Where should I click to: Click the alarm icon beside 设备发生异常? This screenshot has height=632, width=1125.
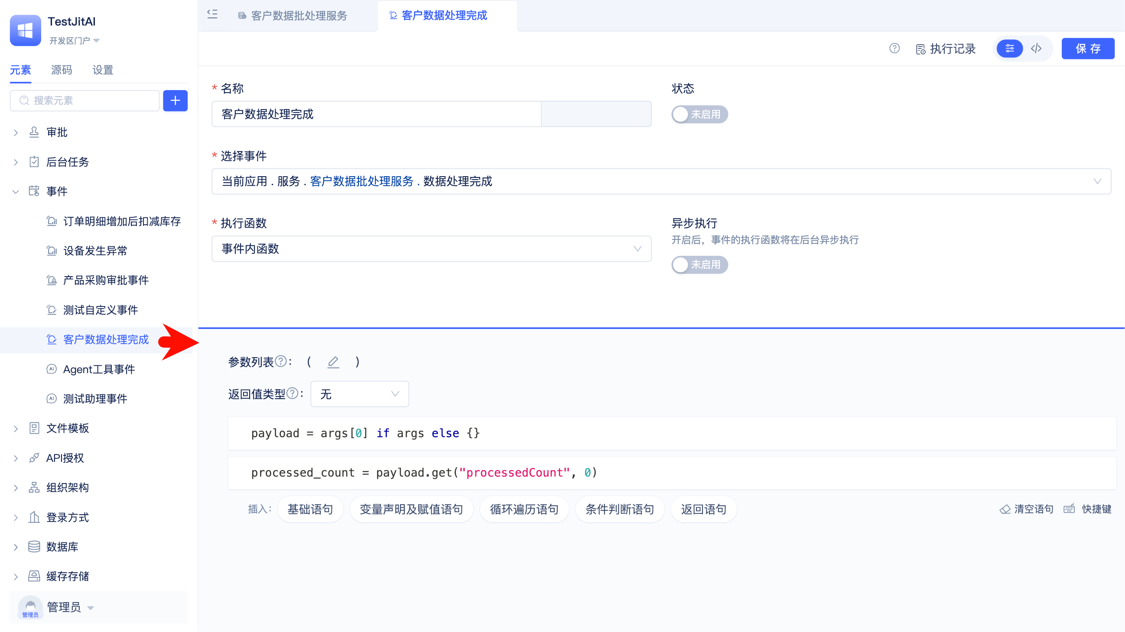click(52, 250)
